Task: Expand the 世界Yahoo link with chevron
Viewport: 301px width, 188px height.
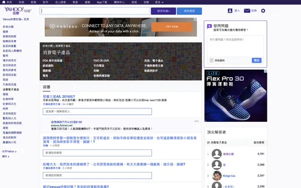Action: [9, 151]
